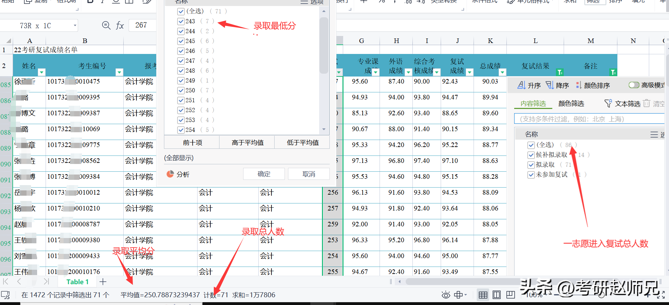Click the 文本筛选 text filter icon

(x=608, y=104)
